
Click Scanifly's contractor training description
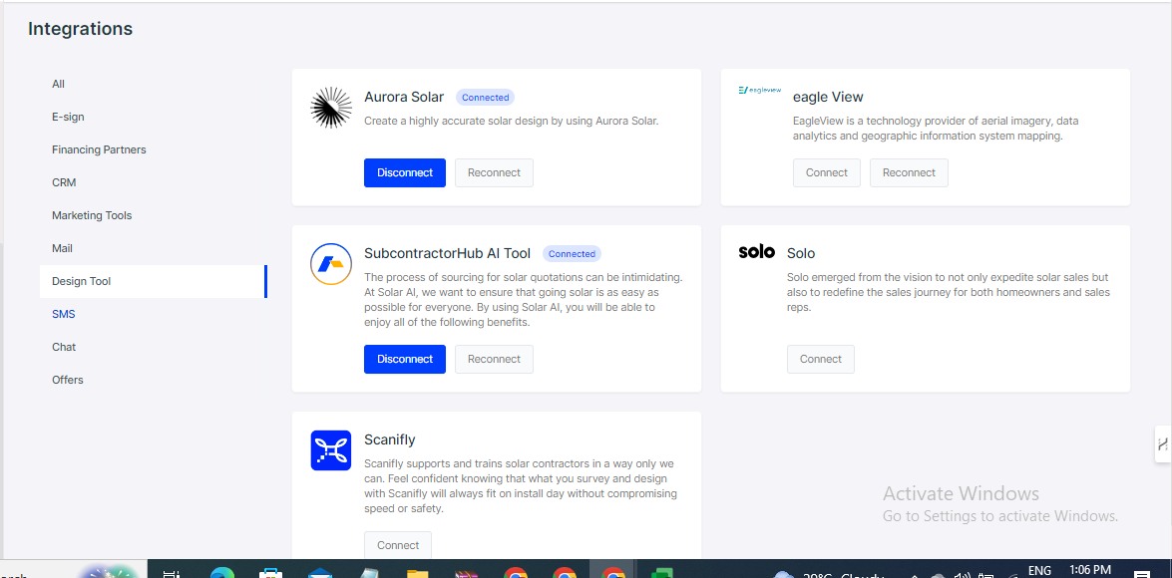click(x=521, y=486)
